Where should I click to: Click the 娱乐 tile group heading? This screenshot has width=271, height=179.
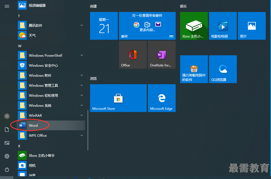(x=183, y=6)
